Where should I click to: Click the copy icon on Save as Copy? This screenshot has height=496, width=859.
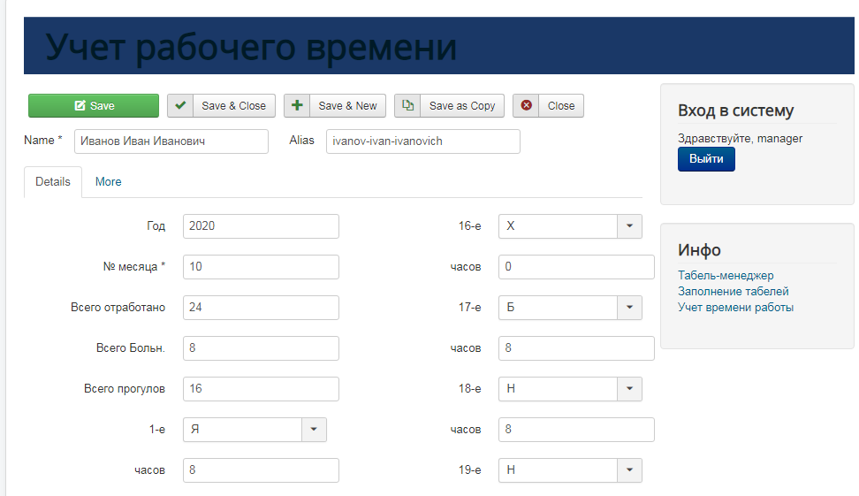point(407,106)
